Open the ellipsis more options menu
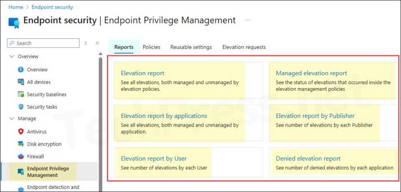 pos(248,20)
